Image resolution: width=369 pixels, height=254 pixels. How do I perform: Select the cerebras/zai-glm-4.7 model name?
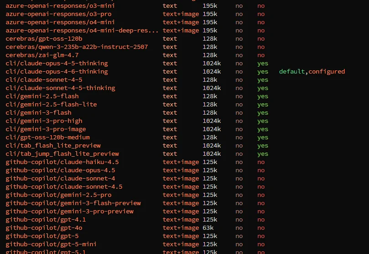[42, 55]
